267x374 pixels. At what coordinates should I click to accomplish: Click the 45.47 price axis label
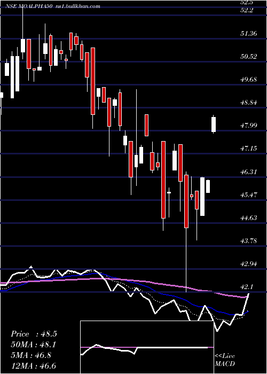[249, 194]
